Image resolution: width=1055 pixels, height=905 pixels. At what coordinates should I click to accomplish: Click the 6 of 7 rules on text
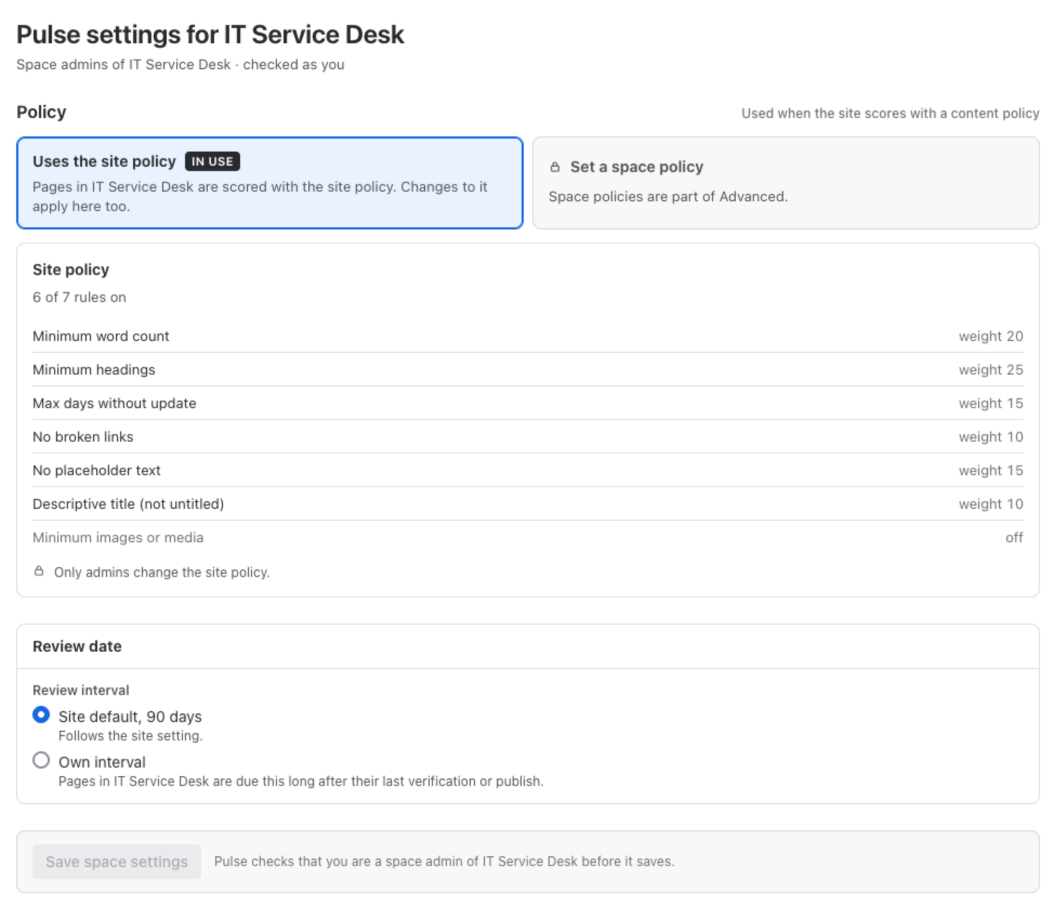point(79,297)
